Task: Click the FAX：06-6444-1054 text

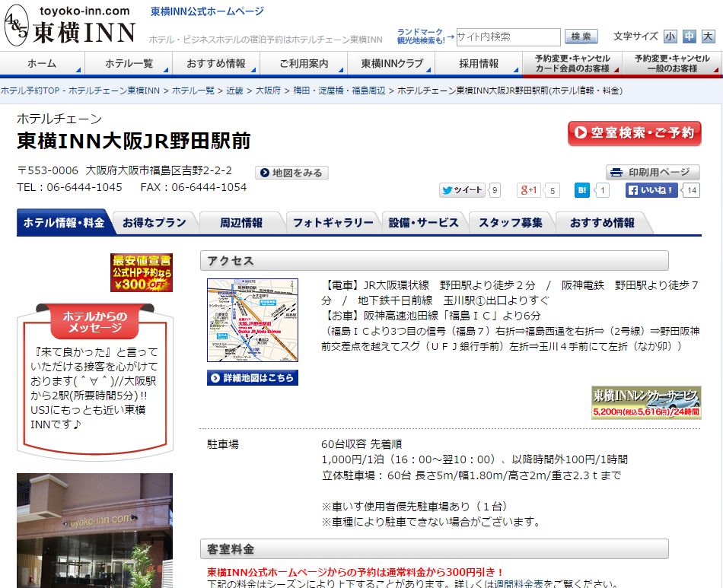Action: (193, 187)
